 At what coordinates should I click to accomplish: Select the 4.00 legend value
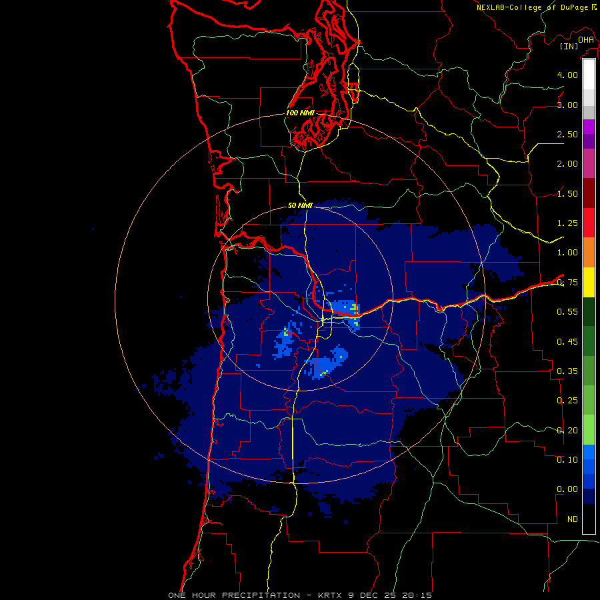pyautogui.click(x=567, y=75)
